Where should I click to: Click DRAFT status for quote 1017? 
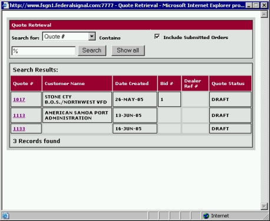(231, 99)
